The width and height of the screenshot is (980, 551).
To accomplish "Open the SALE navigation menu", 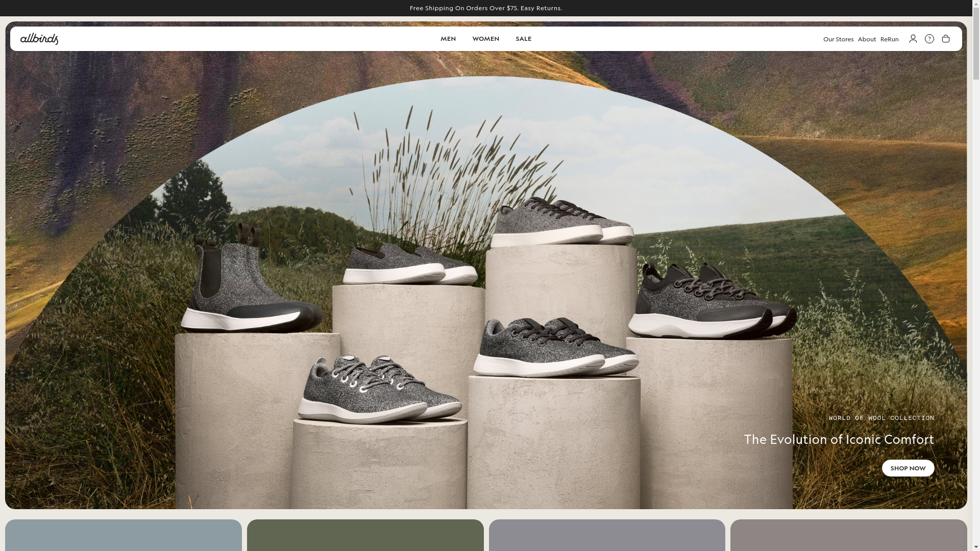I will [x=524, y=39].
